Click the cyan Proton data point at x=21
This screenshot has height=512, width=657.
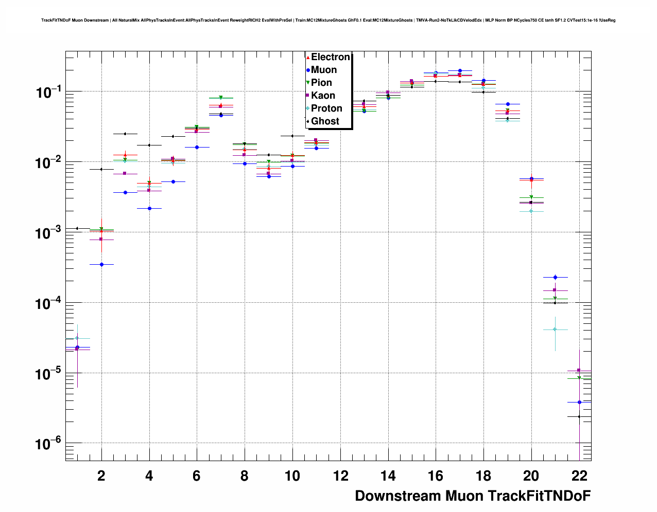point(555,330)
